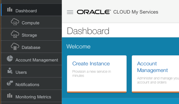Click the Oracle logo
Screen dimensions: 179x104
(x=94, y=12)
